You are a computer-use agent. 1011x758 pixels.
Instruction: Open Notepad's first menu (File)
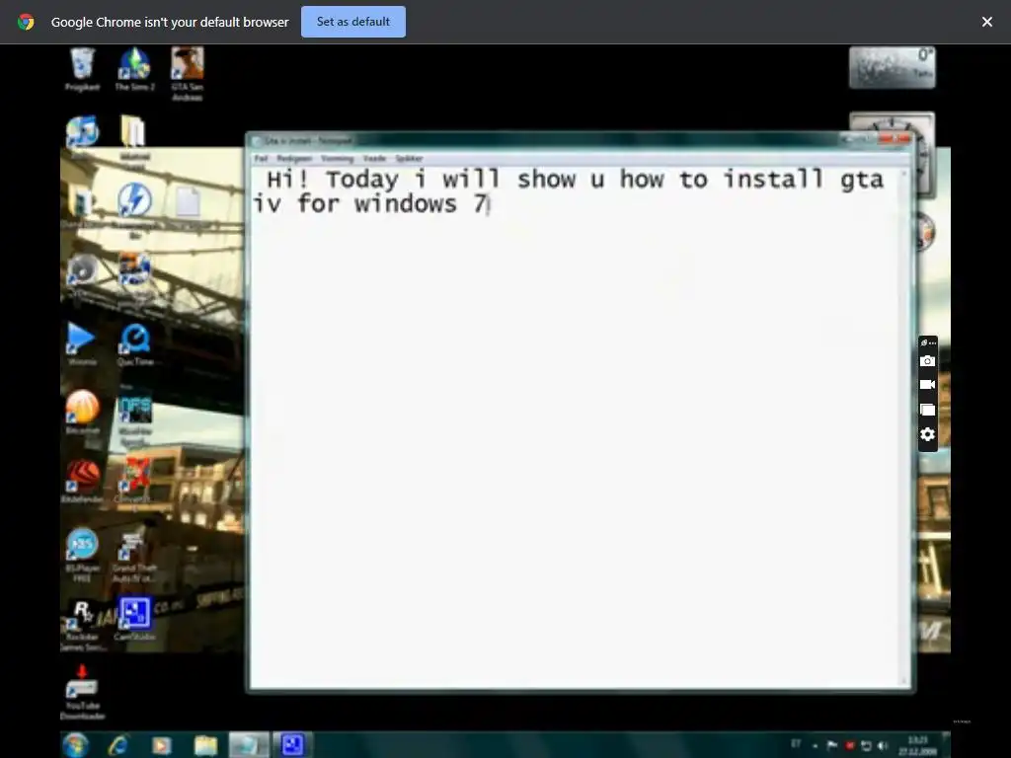261,159
